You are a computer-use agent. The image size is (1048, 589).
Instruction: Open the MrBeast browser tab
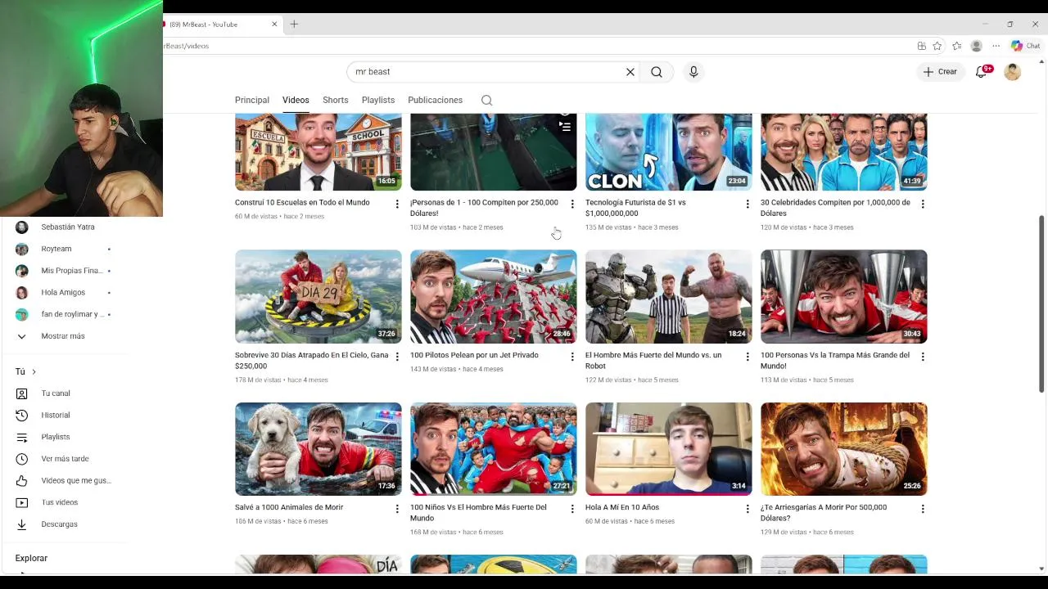point(217,25)
